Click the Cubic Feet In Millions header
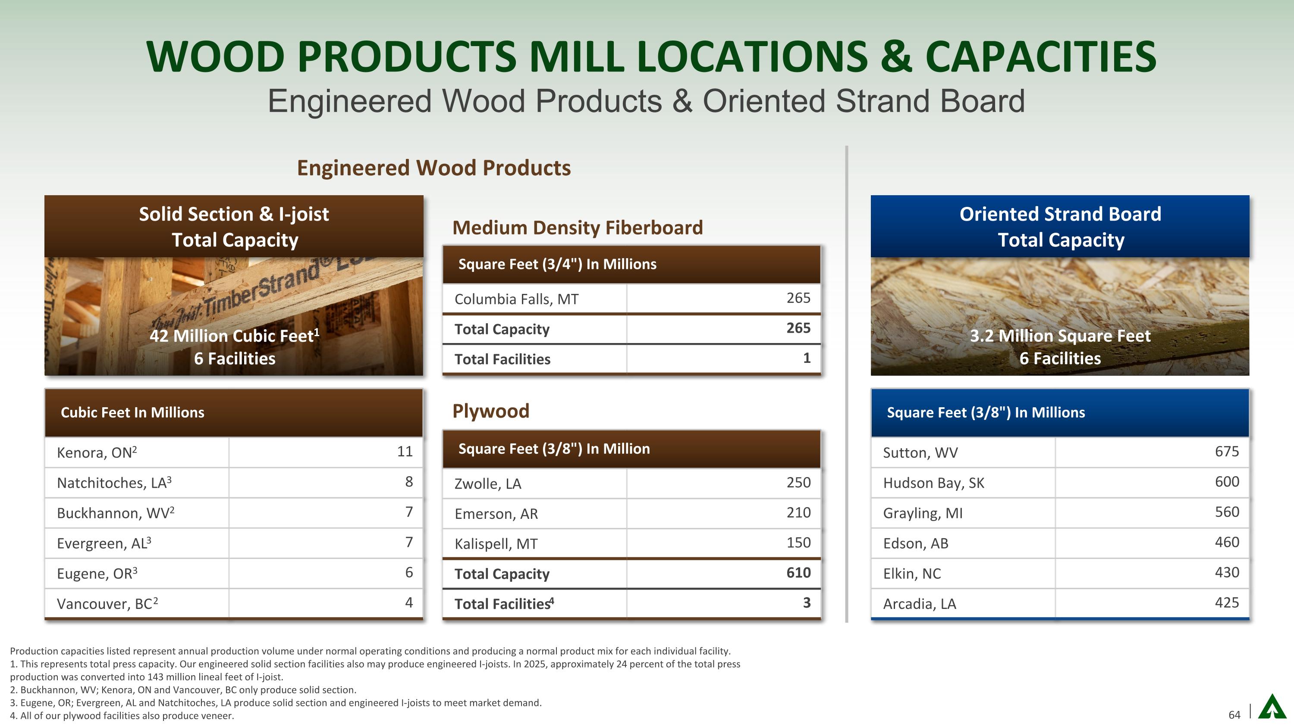 (132, 412)
